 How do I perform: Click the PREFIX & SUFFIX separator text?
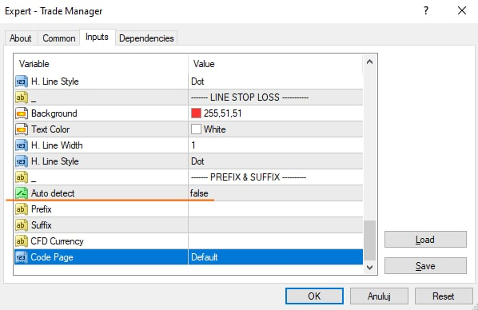(249, 177)
